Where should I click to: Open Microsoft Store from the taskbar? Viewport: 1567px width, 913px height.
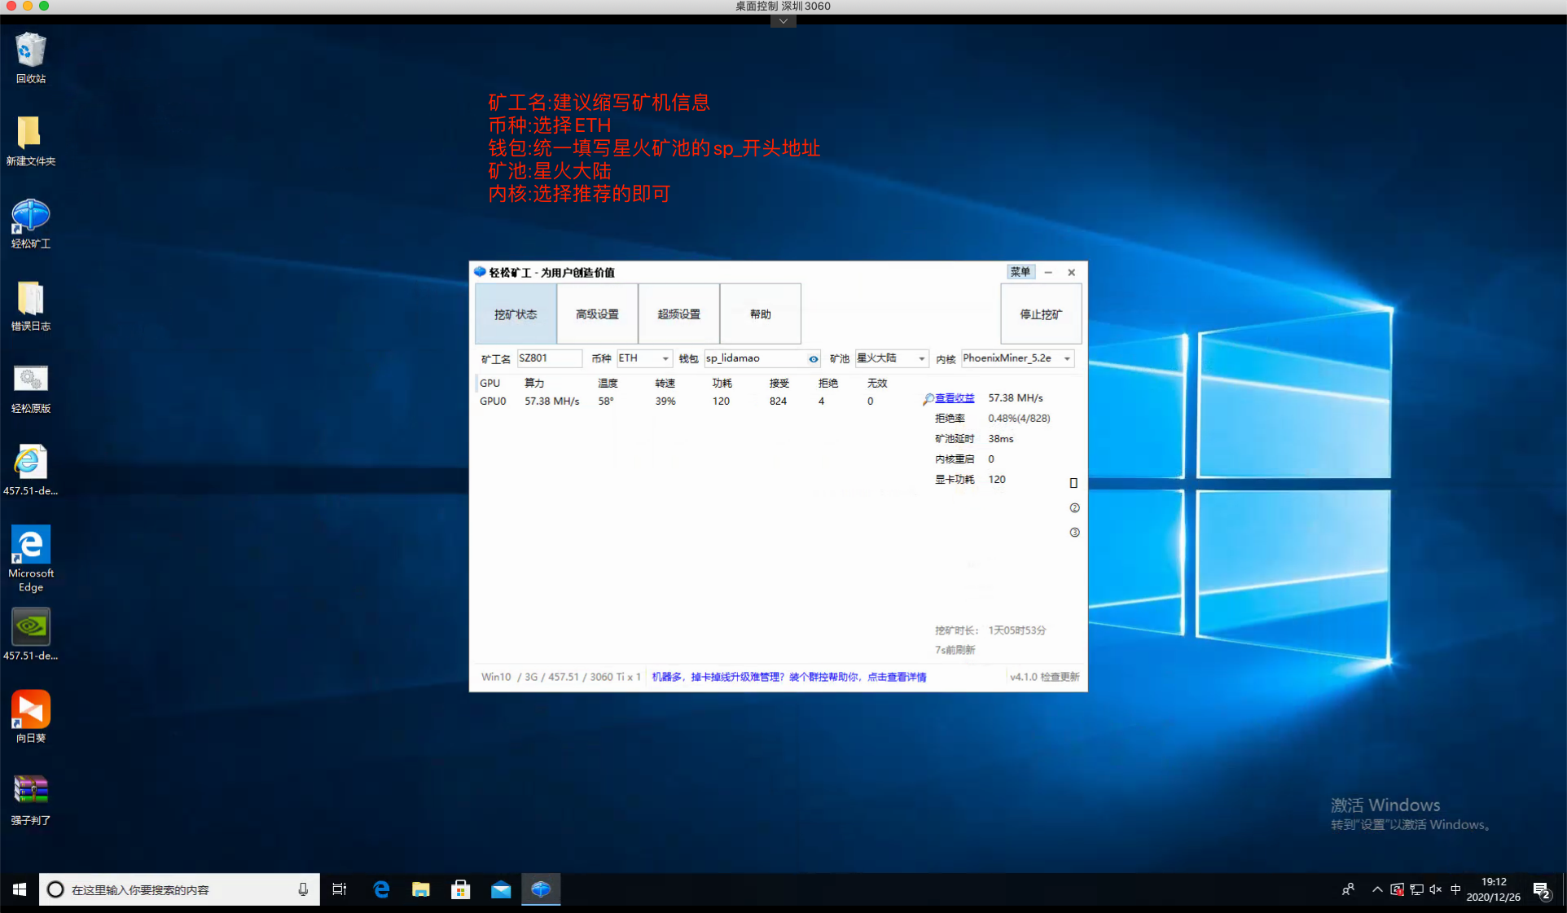461,889
